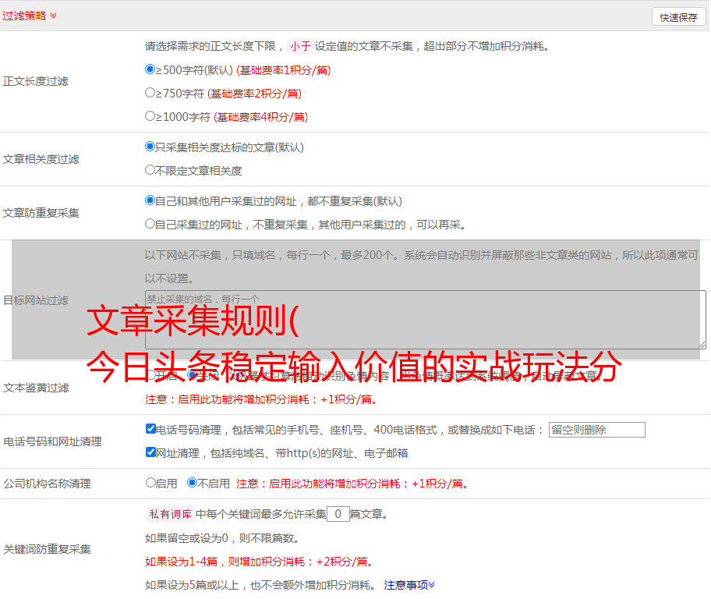Collapse the 过滤策略 section header
Screen dimensions: 711x599
click(30, 16)
